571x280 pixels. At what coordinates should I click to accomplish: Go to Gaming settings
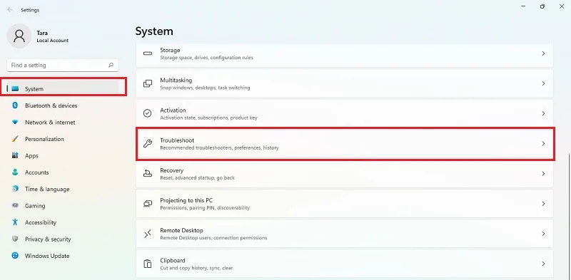(63, 205)
